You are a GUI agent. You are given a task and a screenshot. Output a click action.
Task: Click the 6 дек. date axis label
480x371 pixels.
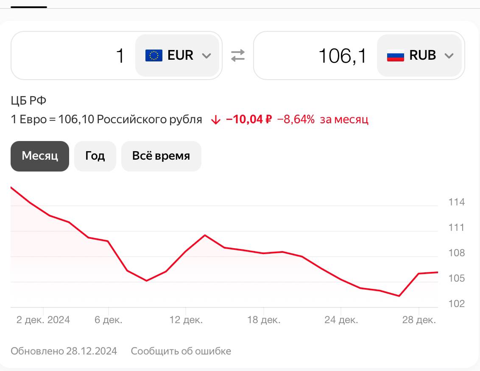tap(109, 320)
